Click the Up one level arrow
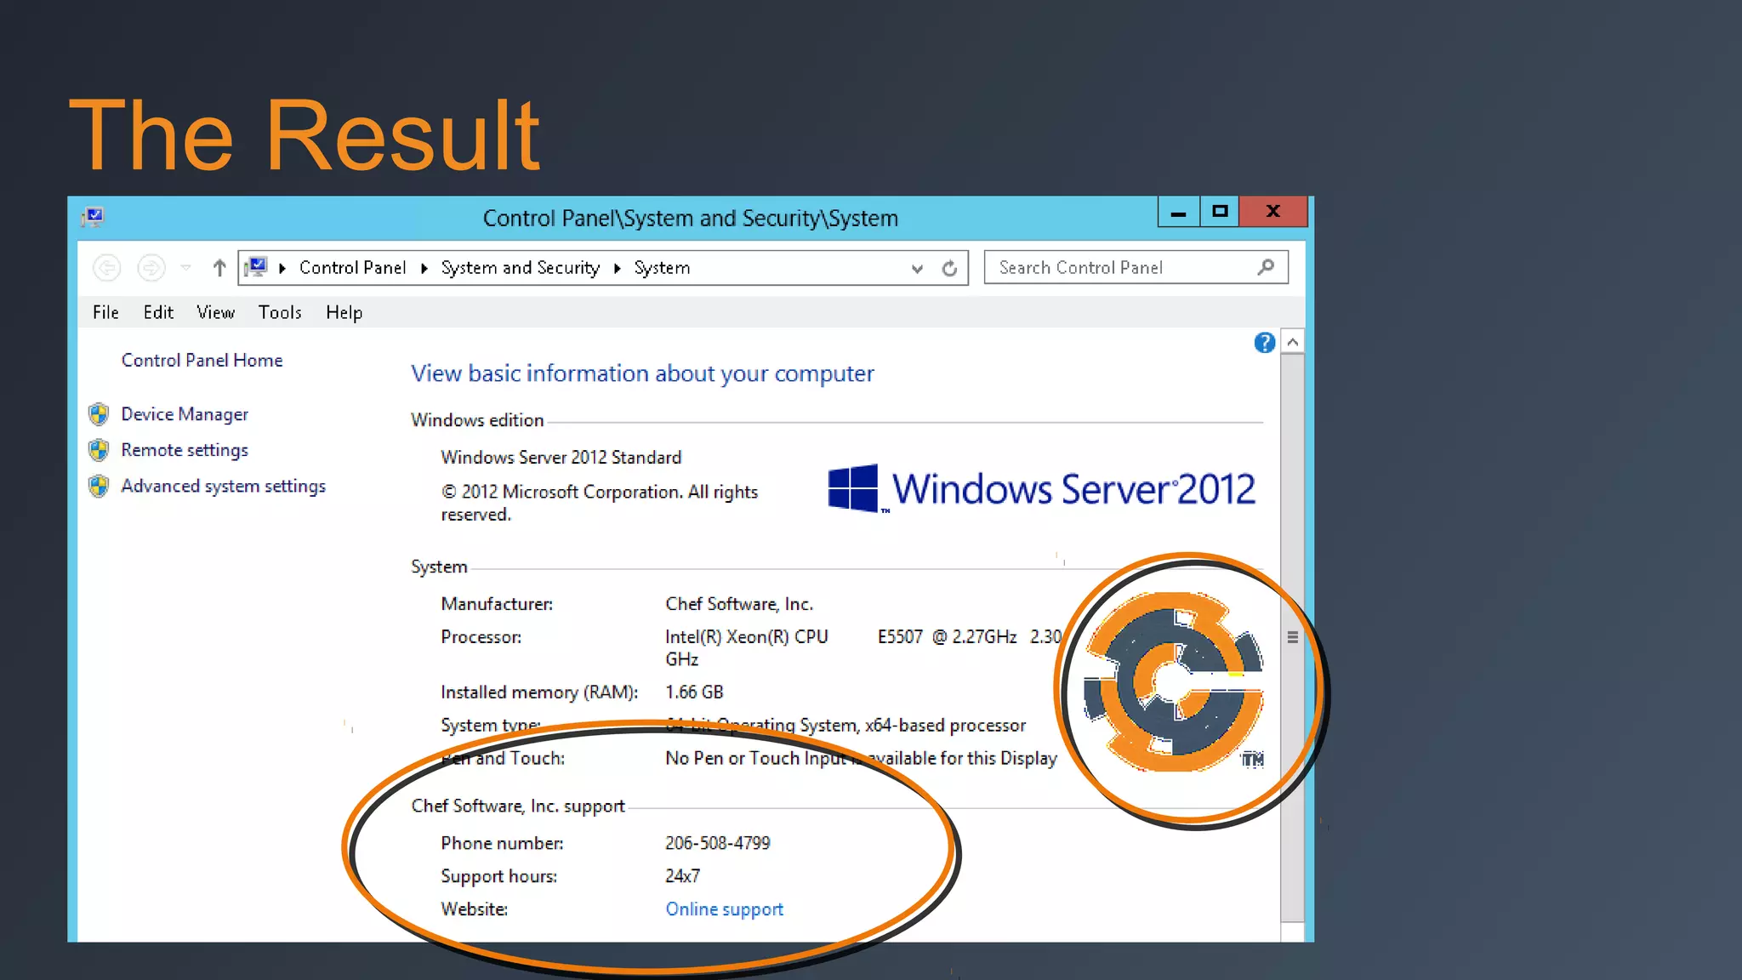 219,268
